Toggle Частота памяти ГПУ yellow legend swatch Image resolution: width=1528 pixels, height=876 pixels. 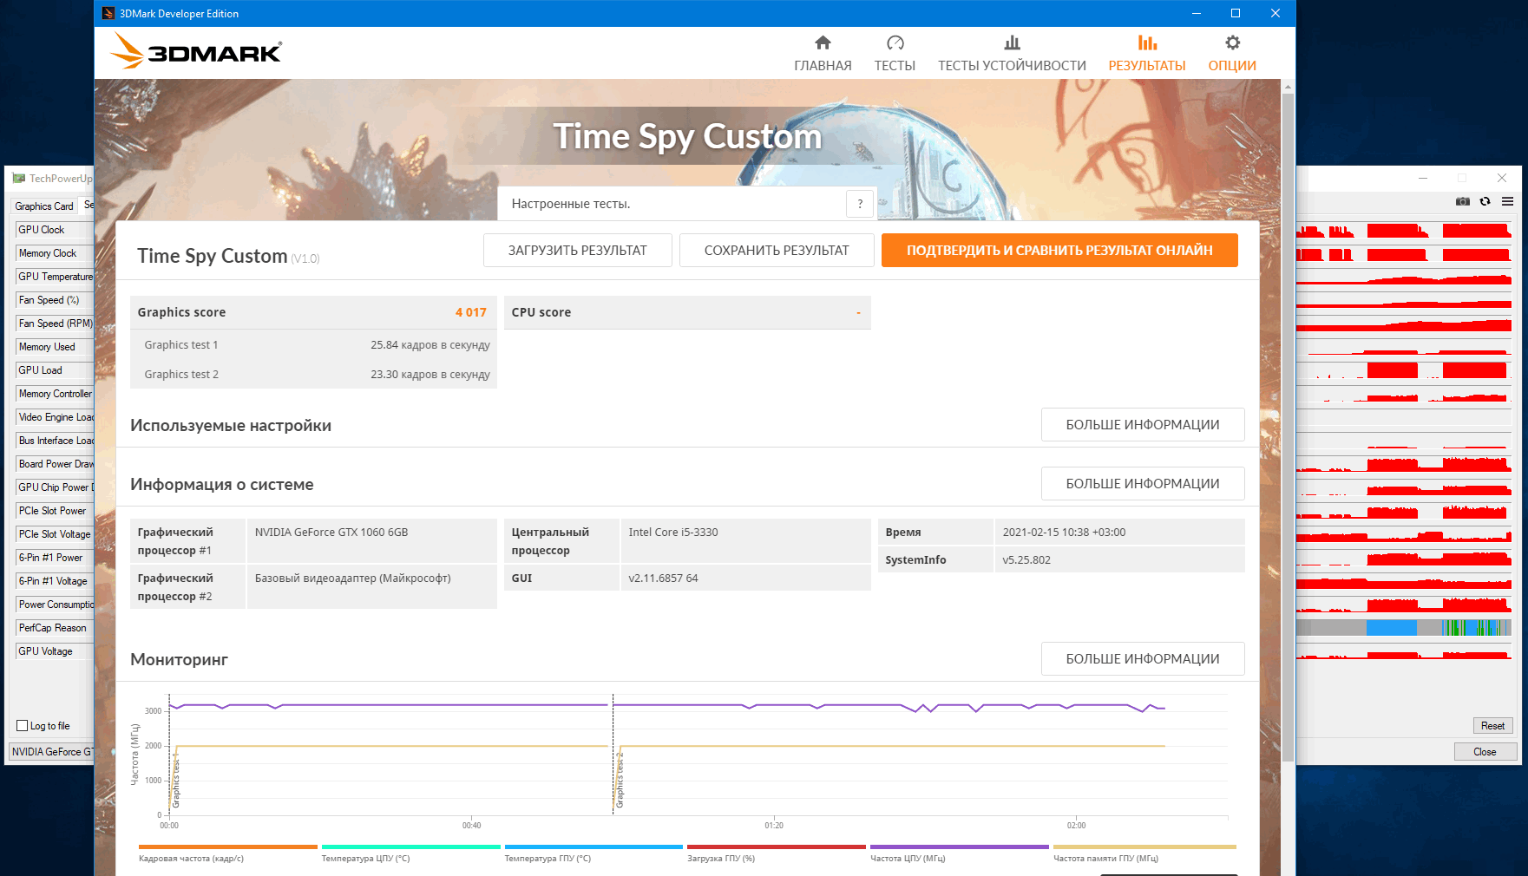click(x=1144, y=847)
